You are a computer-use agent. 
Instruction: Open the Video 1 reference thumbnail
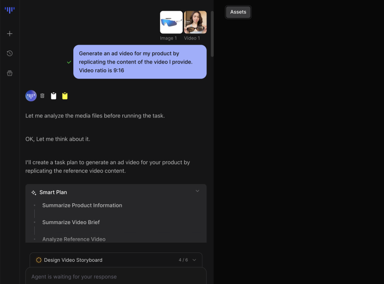pos(195,22)
